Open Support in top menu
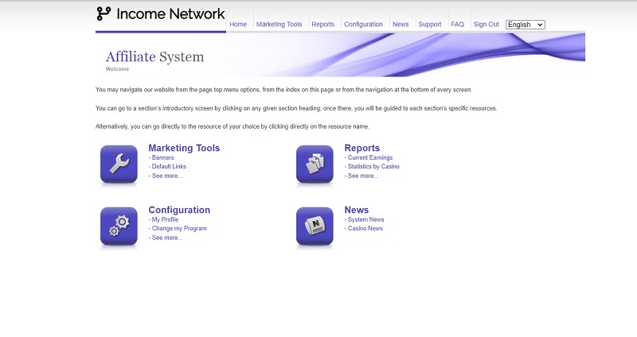Screen dimensions: 637x337 (x=430, y=25)
